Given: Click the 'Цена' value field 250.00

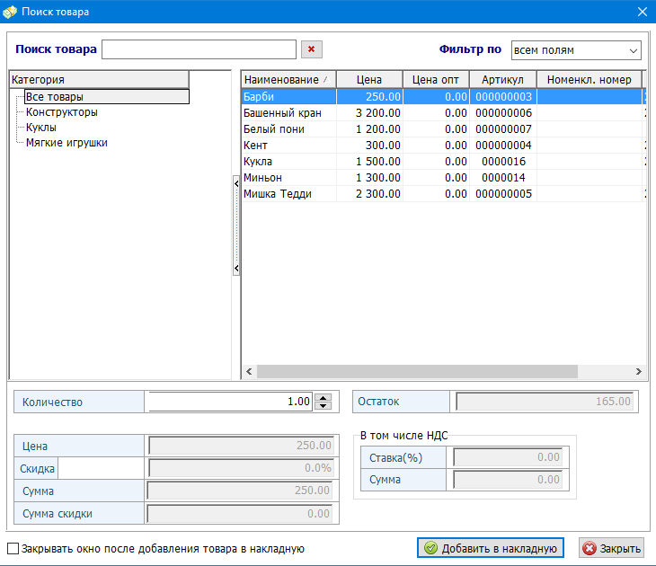Looking at the screenshot, I should pos(241,446).
